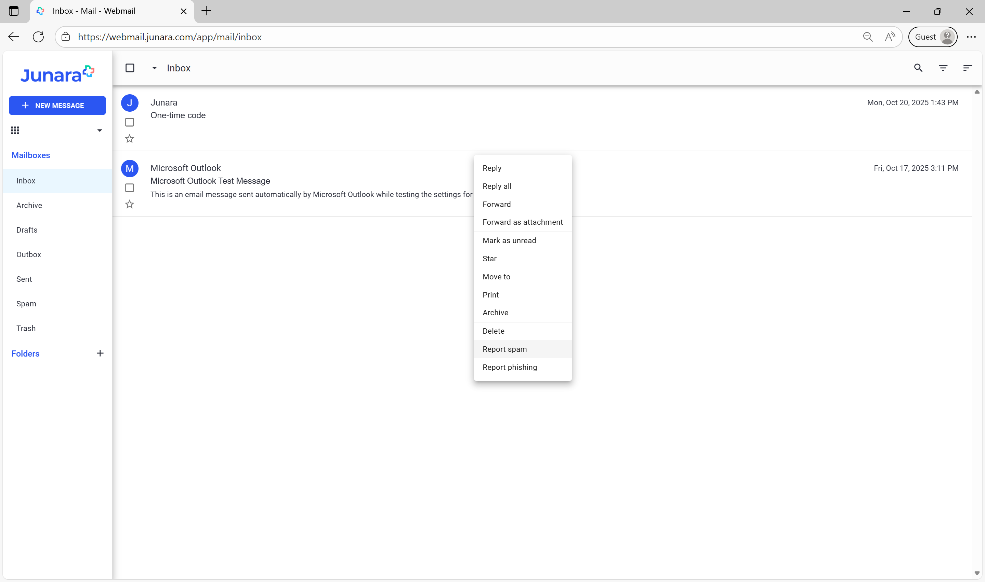The width and height of the screenshot is (985, 582).
Task: Open browser Settings and more menu
Action: tap(971, 37)
